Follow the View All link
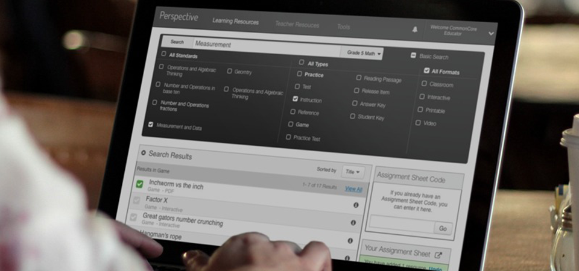The height and width of the screenshot is (271, 579). point(353,189)
